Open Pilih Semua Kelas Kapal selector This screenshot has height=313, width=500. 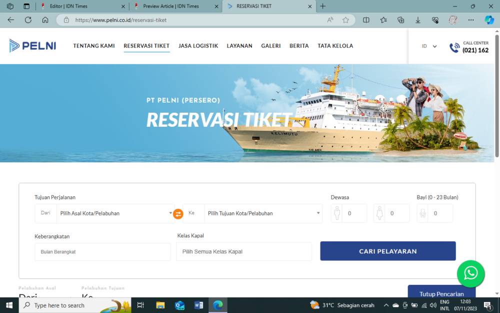coord(243,252)
